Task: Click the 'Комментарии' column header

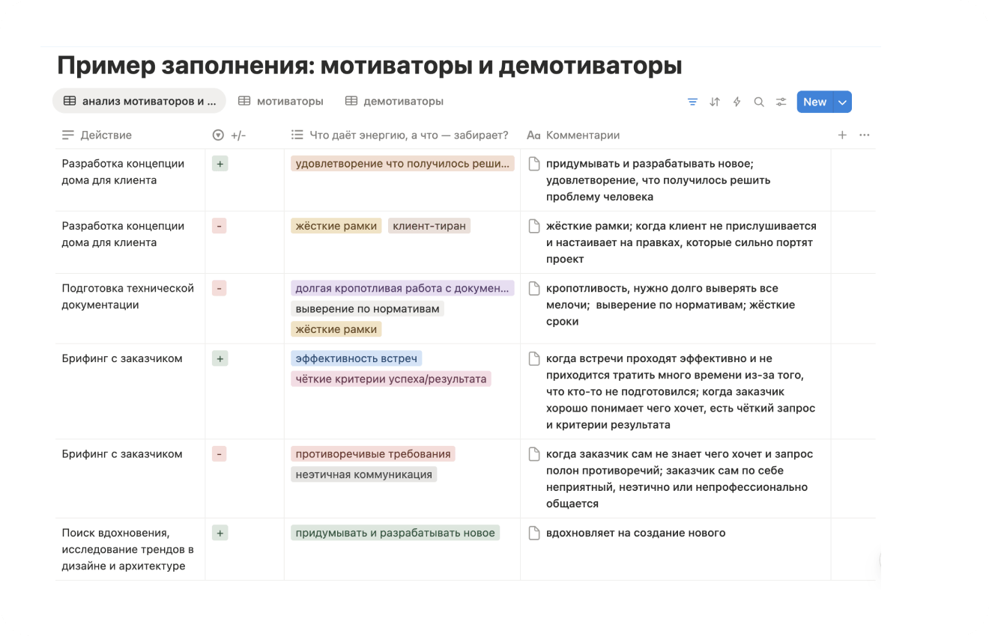Action: [x=573, y=135]
